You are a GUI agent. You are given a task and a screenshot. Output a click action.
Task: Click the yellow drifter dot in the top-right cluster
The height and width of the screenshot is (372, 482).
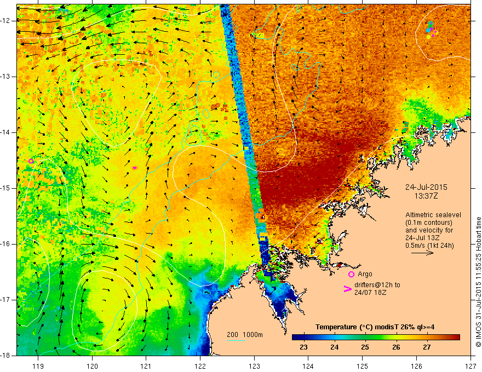pos(428,37)
